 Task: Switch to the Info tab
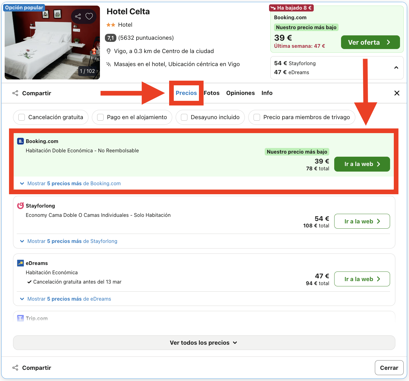coord(267,93)
